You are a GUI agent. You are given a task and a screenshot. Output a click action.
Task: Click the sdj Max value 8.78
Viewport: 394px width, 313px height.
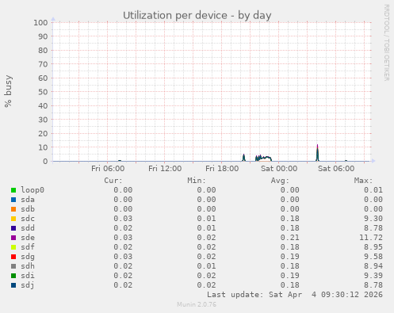click(x=373, y=285)
